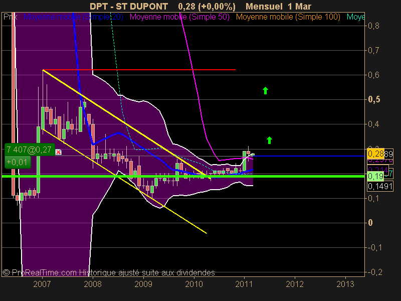Click the green 0,19 price label
401x301 pixels.
point(375,176)
